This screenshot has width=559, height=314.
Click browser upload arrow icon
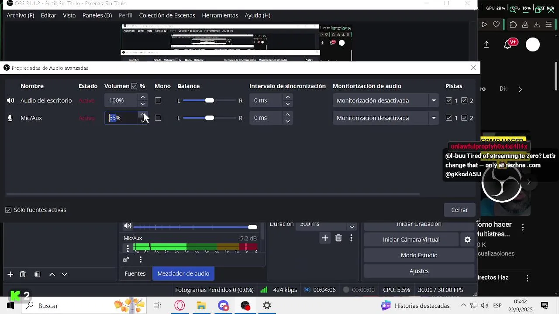[x=487, y=44]
